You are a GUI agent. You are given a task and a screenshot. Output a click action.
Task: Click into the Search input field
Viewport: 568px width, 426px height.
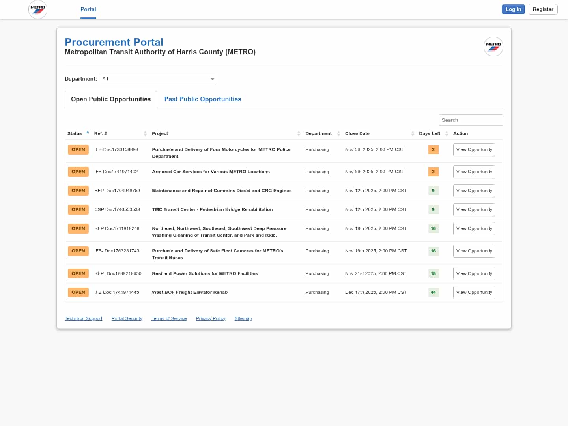(471, 120)
